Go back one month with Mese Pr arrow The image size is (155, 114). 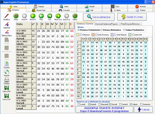[33, 16]
